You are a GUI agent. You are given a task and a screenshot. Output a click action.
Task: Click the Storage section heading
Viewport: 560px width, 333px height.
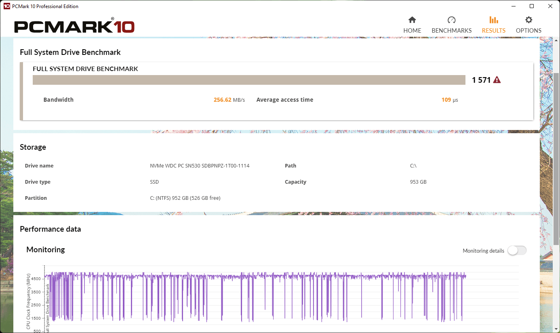click(33, 147)
